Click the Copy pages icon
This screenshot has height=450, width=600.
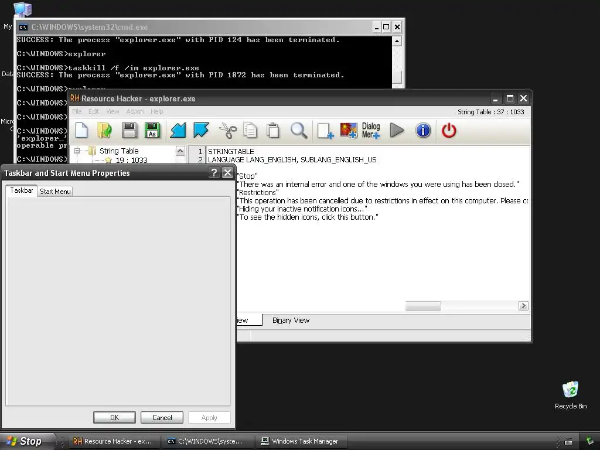pos(250,131)
